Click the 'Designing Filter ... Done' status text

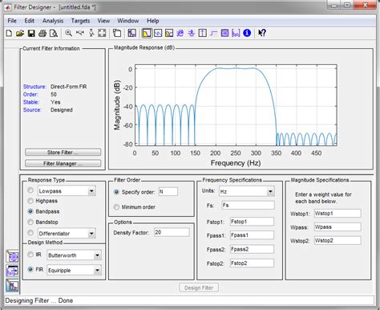[39, 300]
